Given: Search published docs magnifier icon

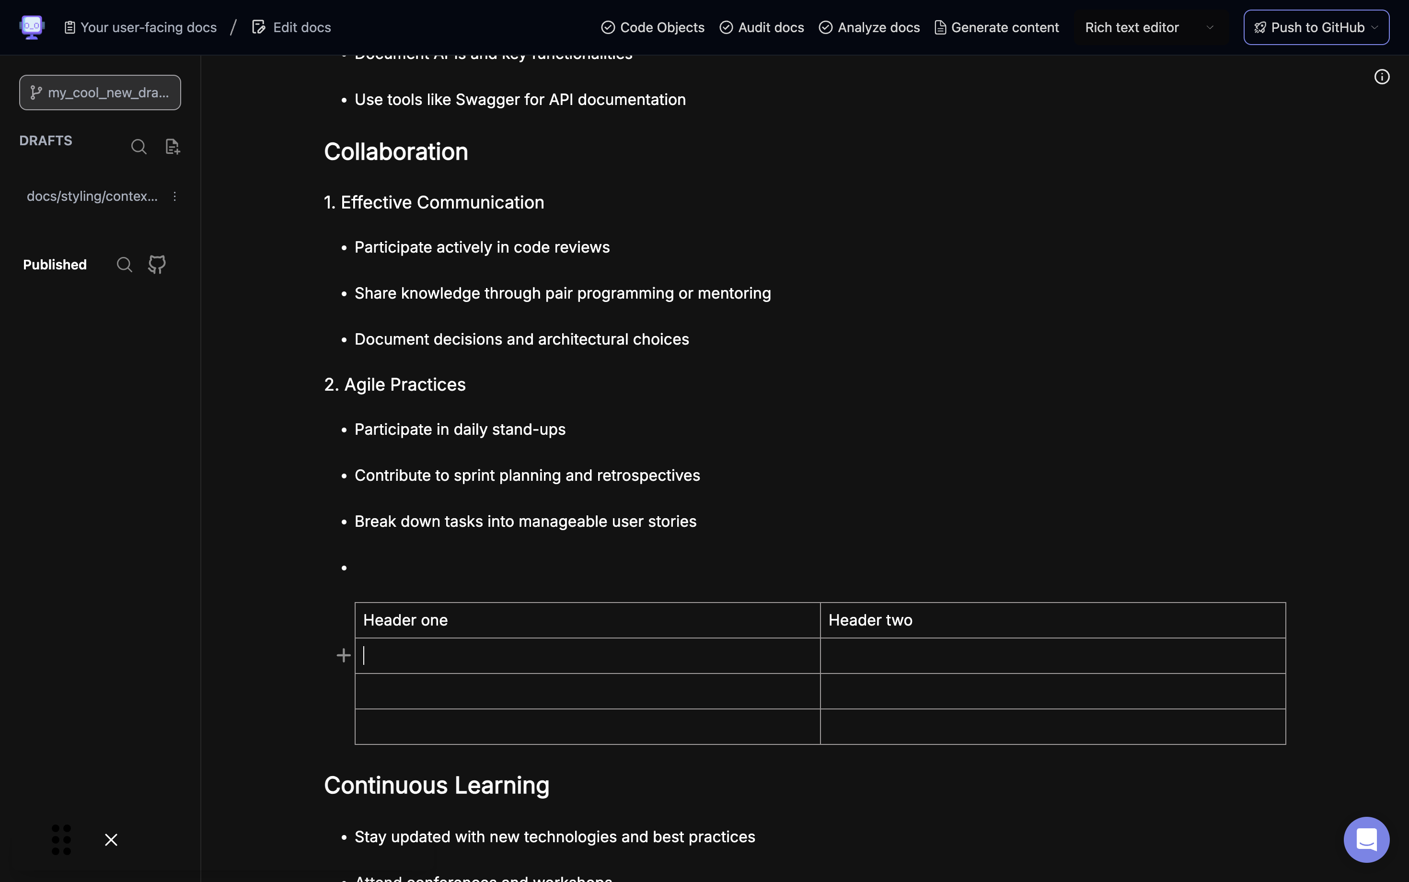Looking at the screenshot, I should click(x=124, y=265).
